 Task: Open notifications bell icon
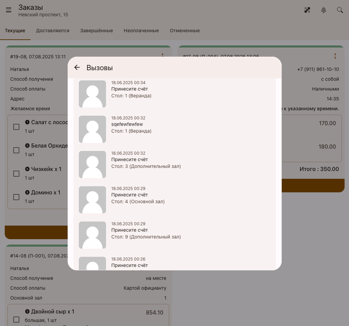click(x=324, y=10)
